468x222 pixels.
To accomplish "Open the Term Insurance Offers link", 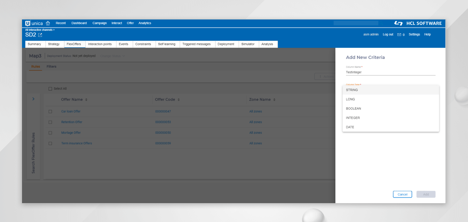I will pos(76,143).
